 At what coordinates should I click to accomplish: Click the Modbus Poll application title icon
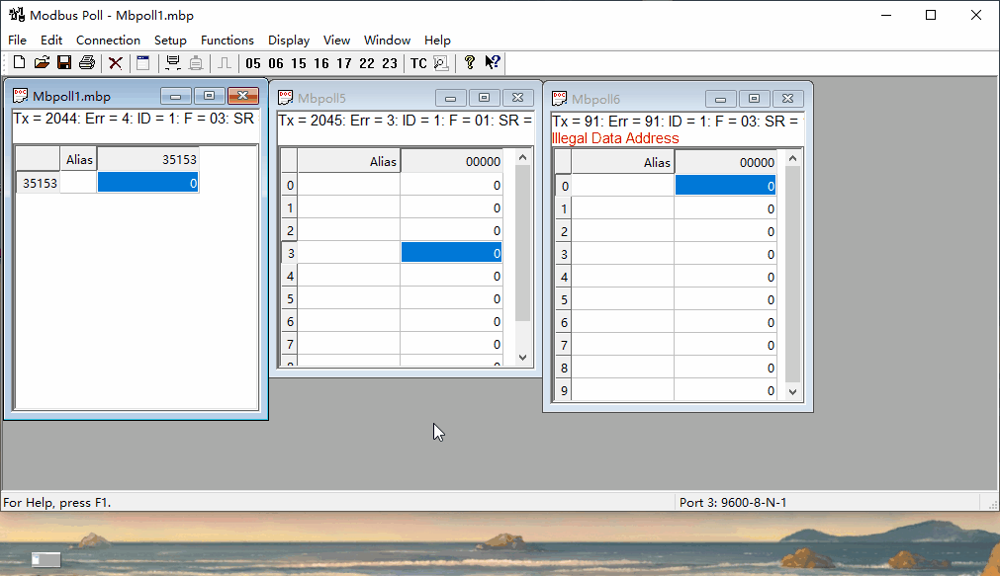pyautogui.click(x=17, y=14)
